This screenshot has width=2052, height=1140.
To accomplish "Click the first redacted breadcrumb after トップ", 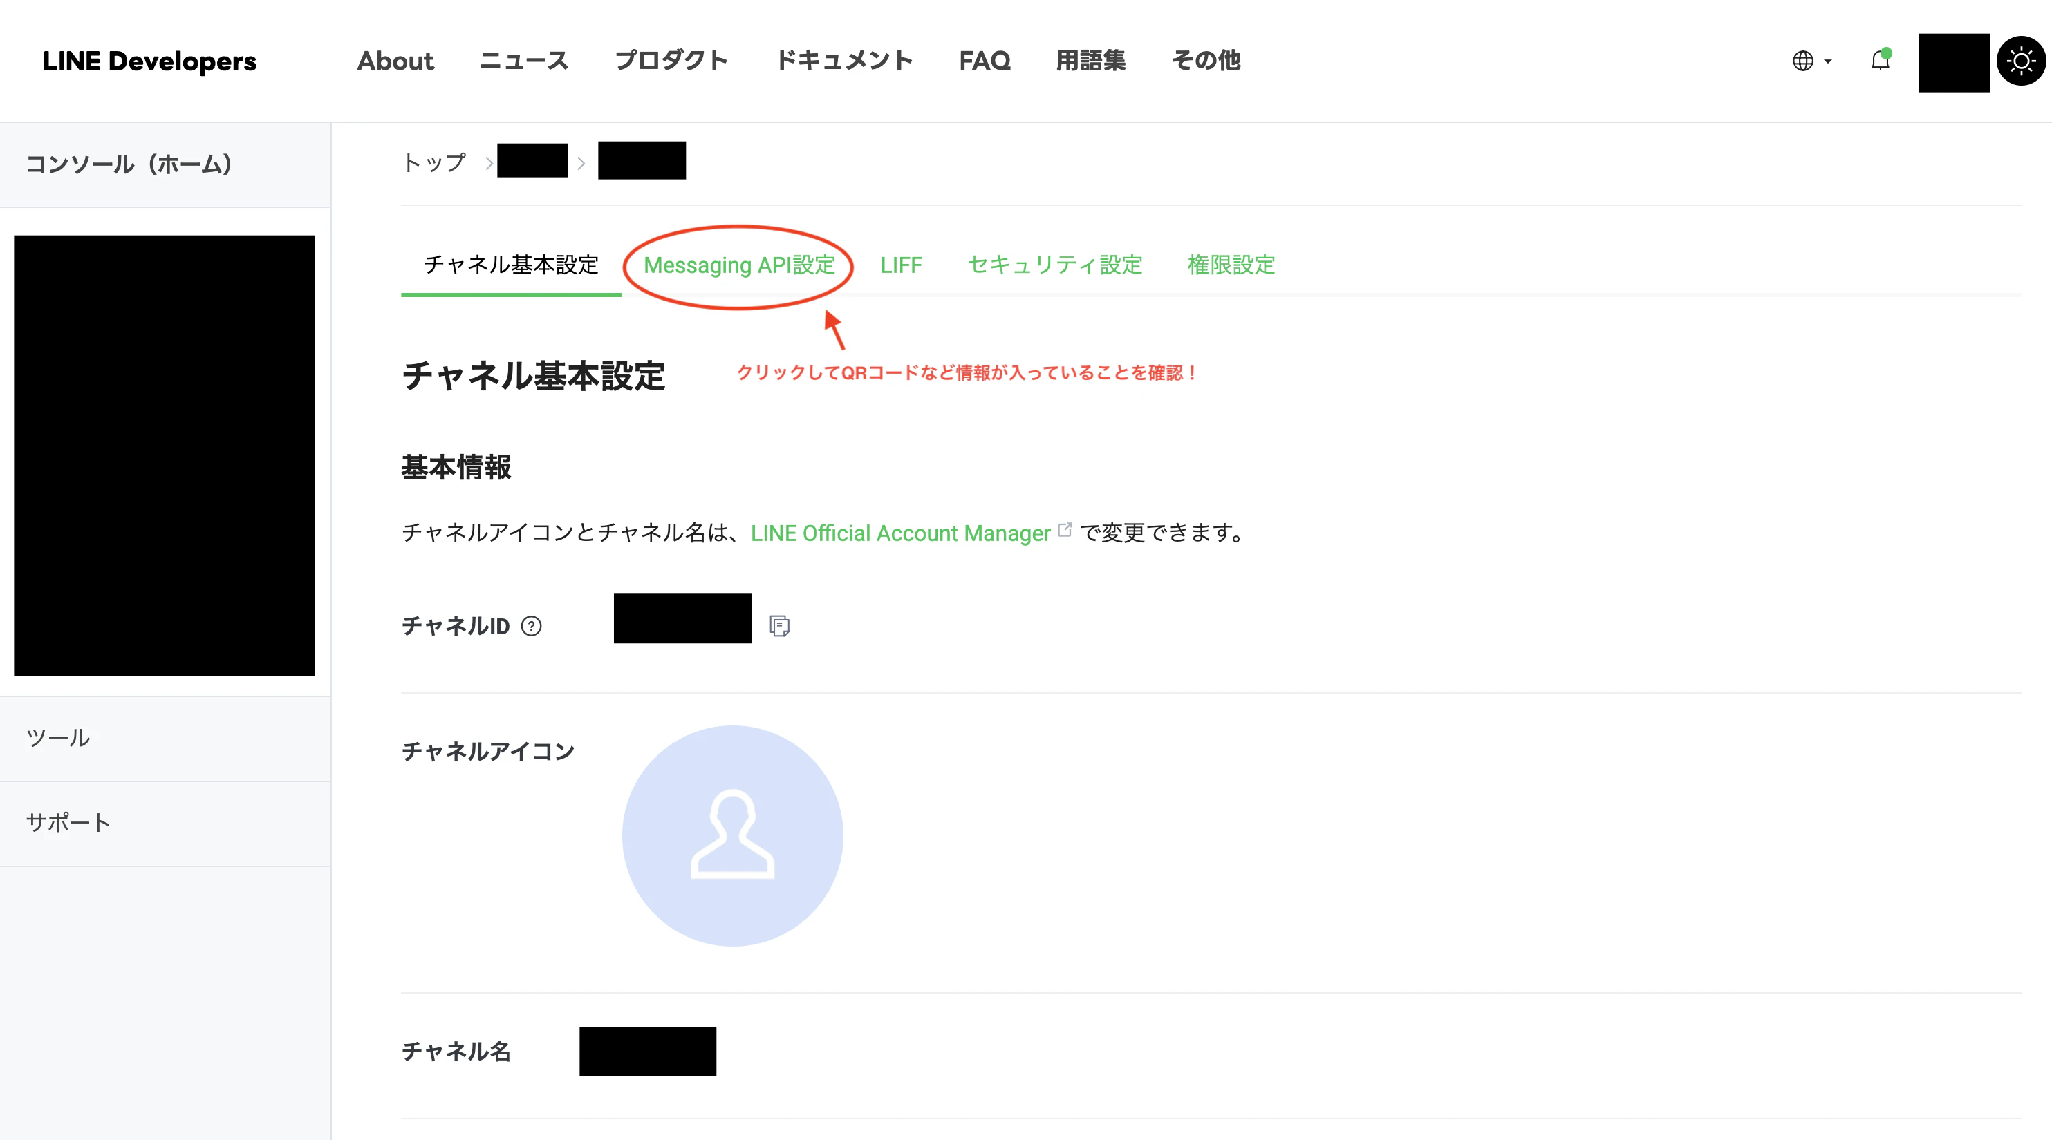I will (532, 161).
